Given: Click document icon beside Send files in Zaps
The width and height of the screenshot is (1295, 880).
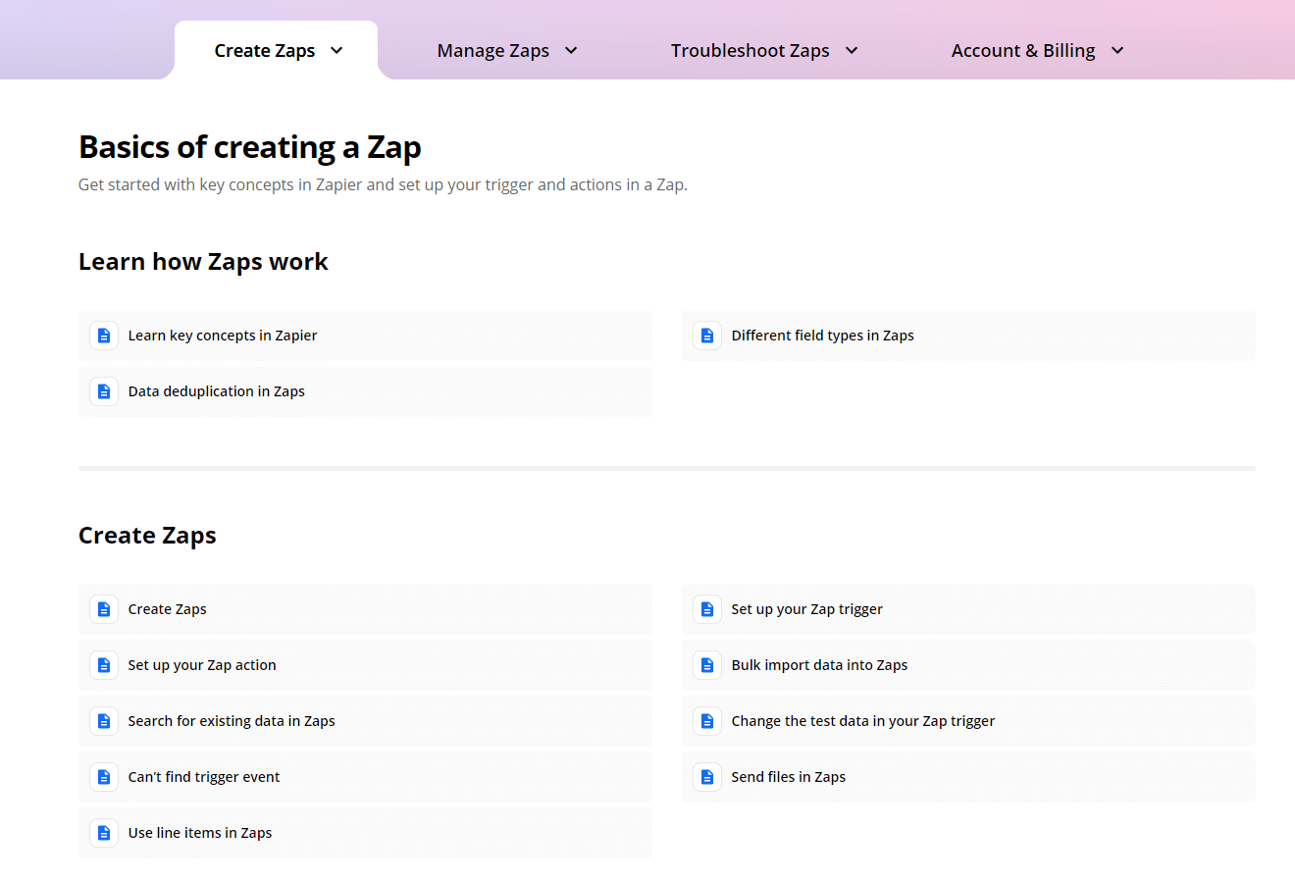Looking at the screenshot, I should click(707, 777).
